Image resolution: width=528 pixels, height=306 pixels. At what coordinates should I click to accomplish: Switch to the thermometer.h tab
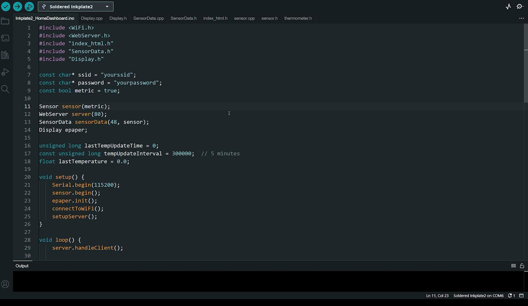[298, 18]
